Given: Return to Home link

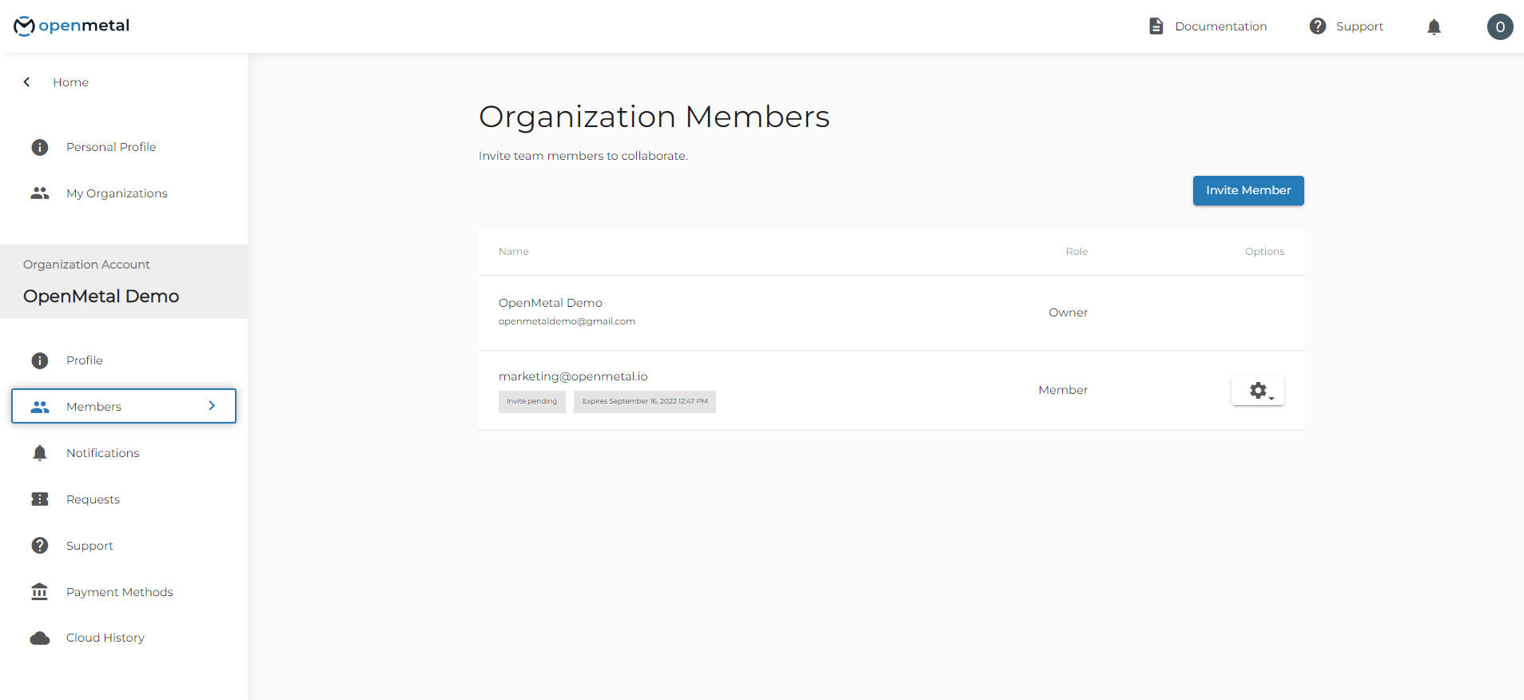Looking at the screenshot, I should 71,82.
